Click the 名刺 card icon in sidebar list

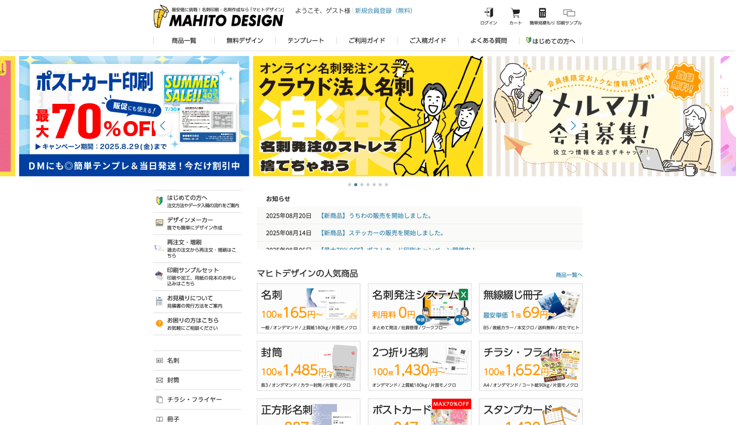159,361
